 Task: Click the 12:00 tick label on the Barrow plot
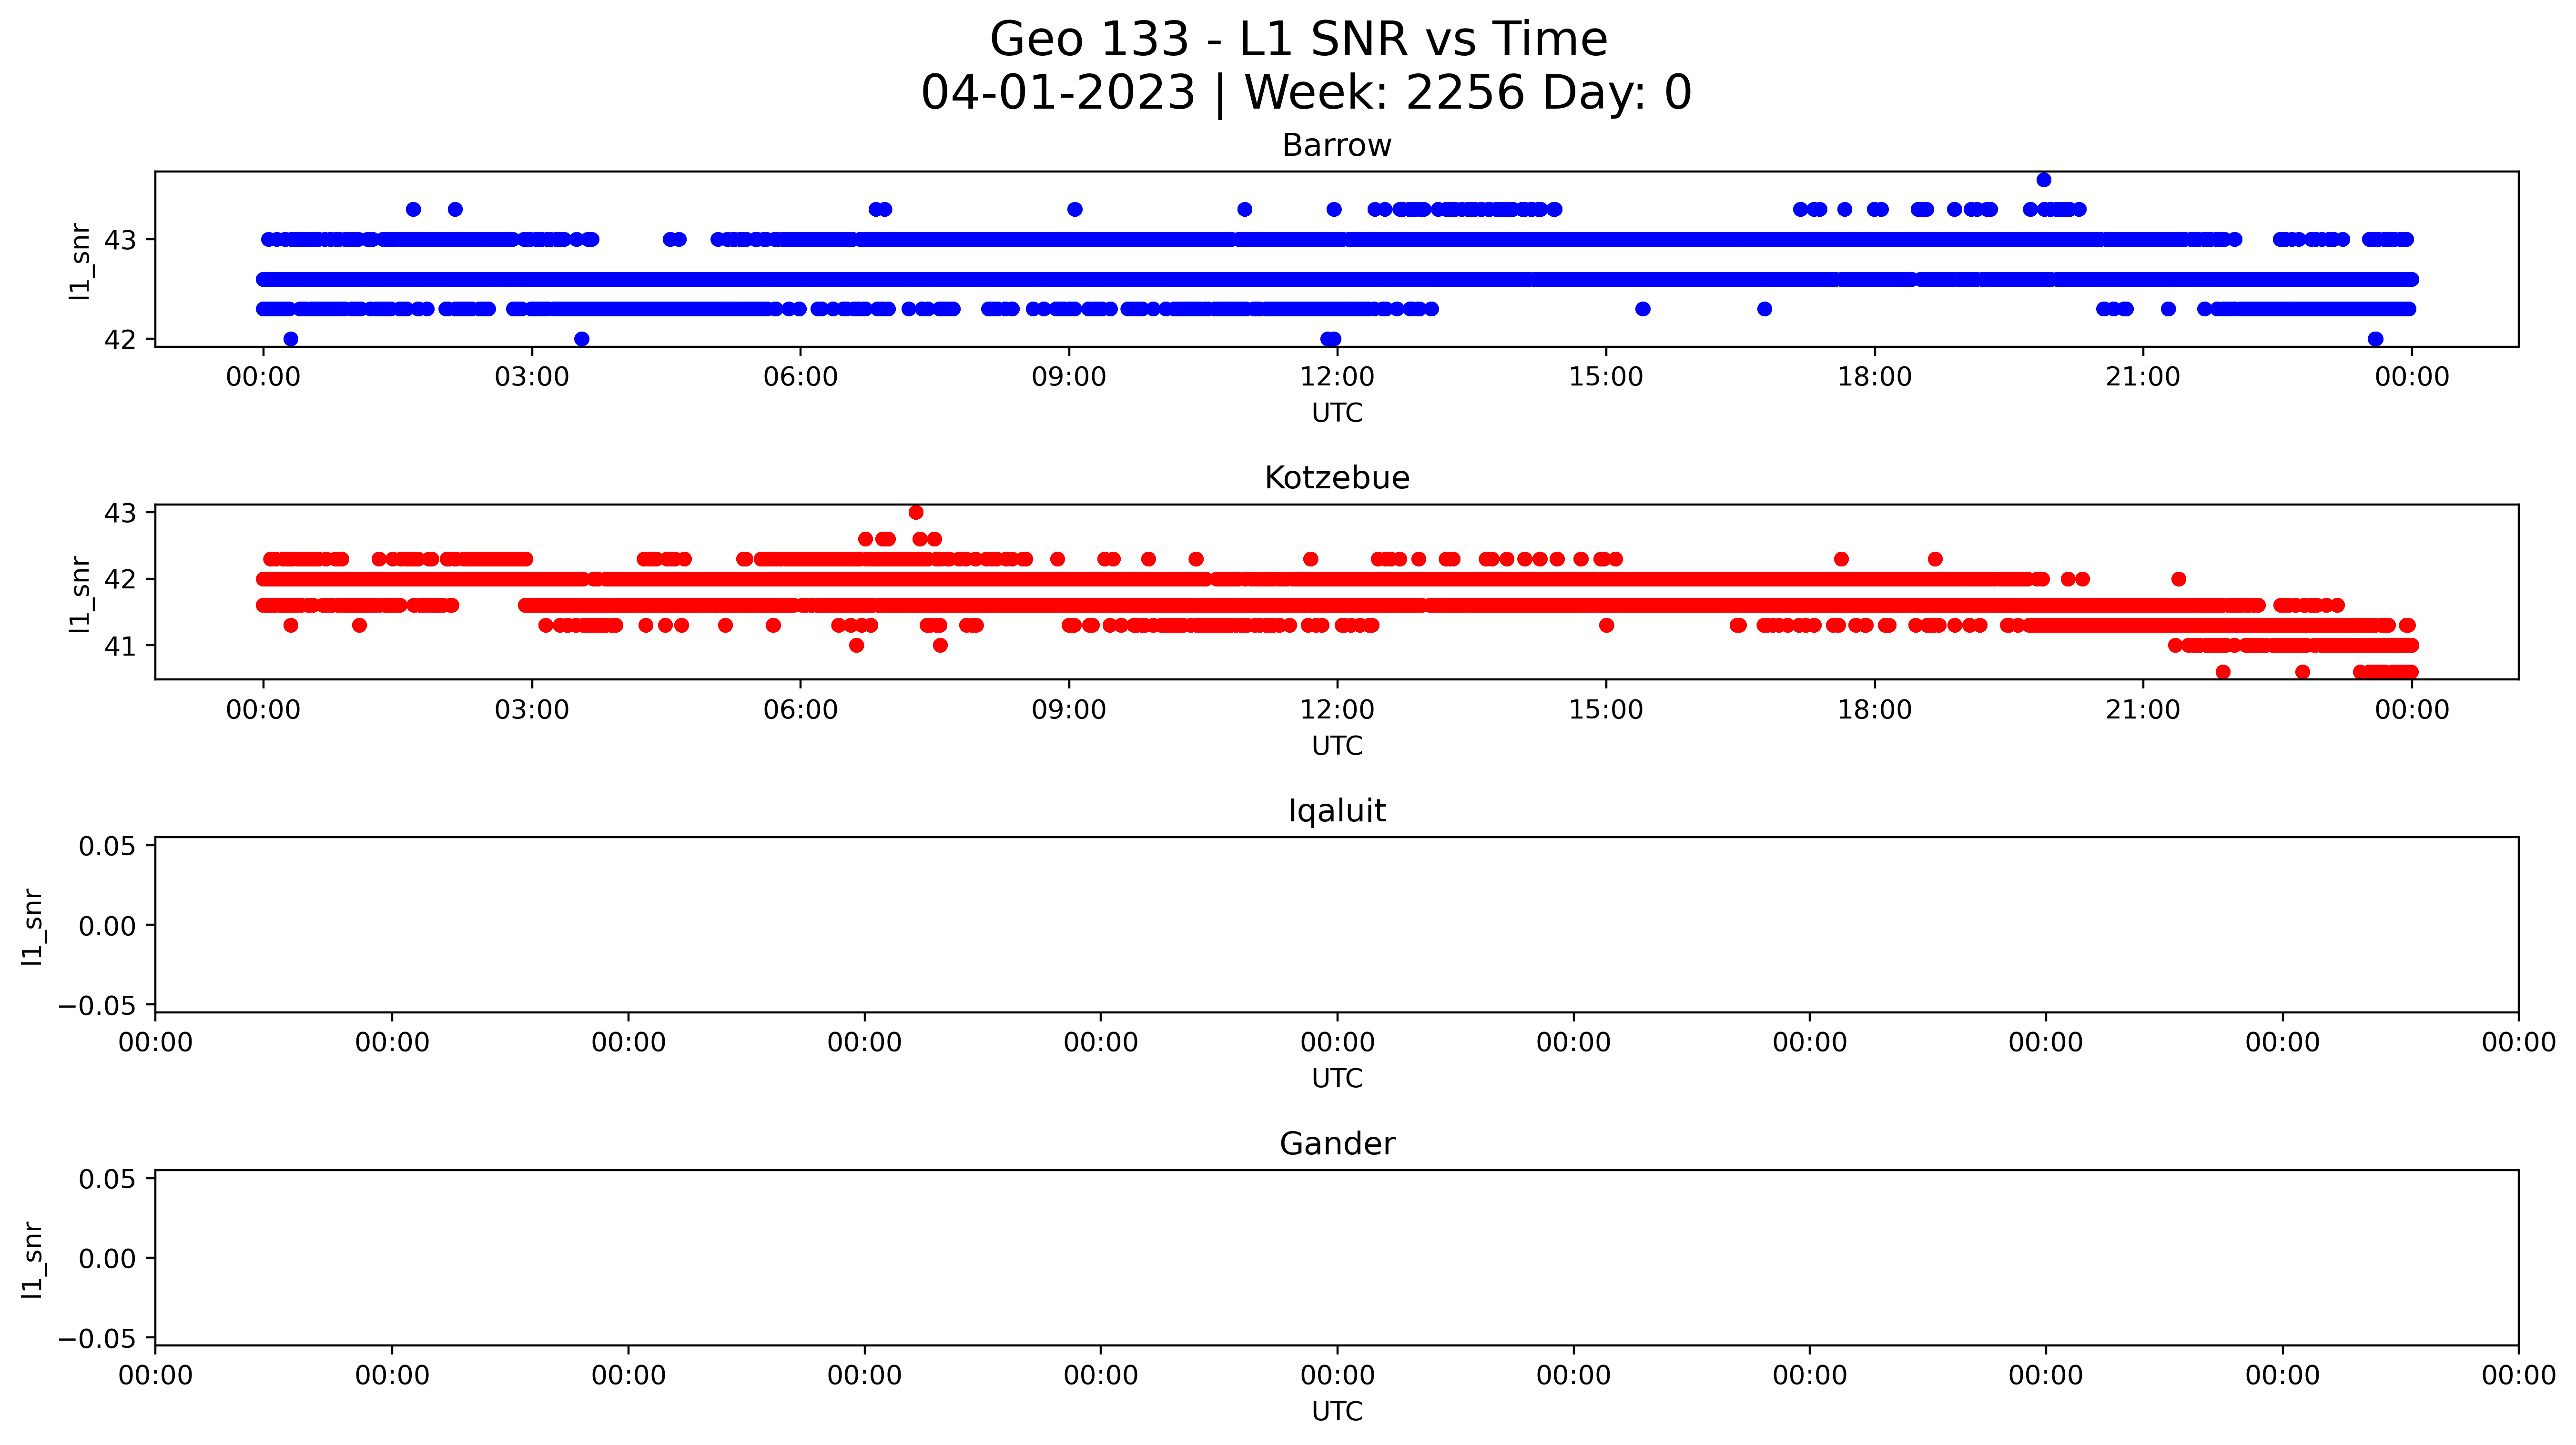click(x=1337, y=378)
